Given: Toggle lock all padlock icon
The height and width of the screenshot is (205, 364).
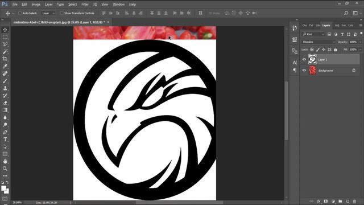Looking at the screenshot, I should [336, 50].
